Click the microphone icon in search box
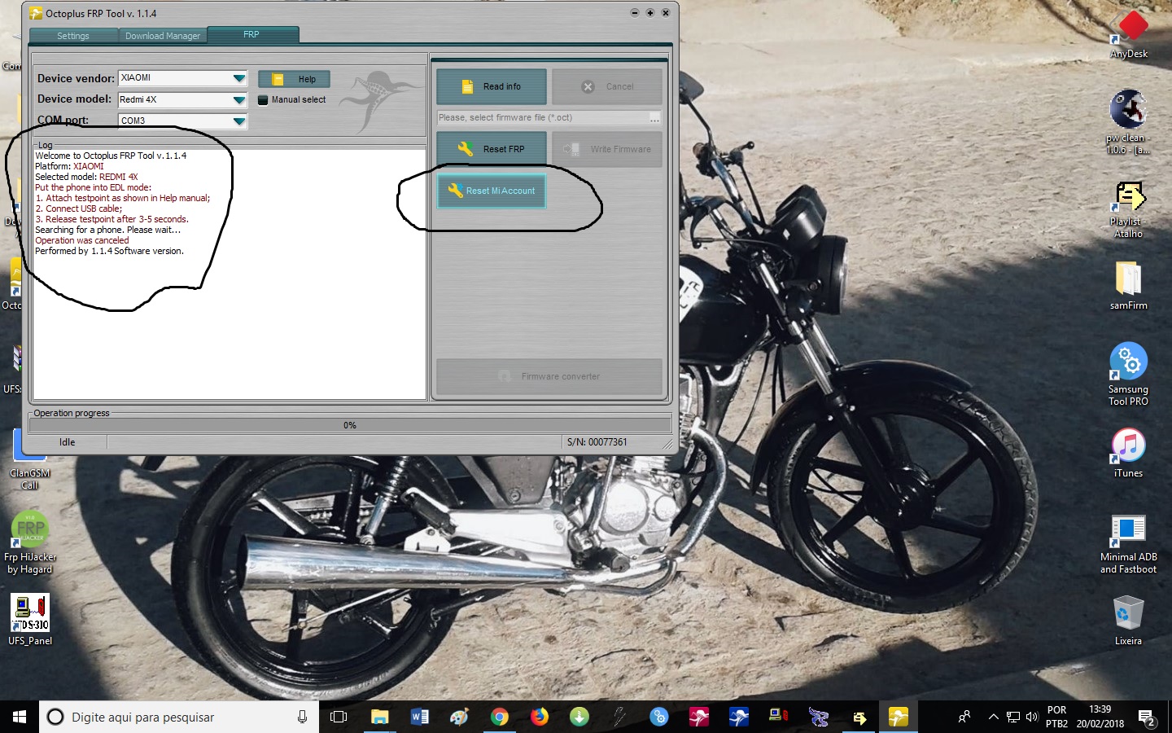 pyautogui.click(x=302, y=717)
